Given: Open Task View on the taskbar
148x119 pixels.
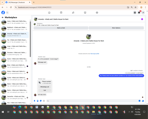Looking at the screenshot, I should pos(8,112).
